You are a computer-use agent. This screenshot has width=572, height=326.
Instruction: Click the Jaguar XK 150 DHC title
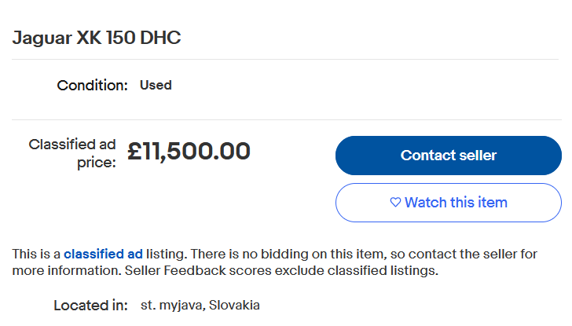click(97, 38)
